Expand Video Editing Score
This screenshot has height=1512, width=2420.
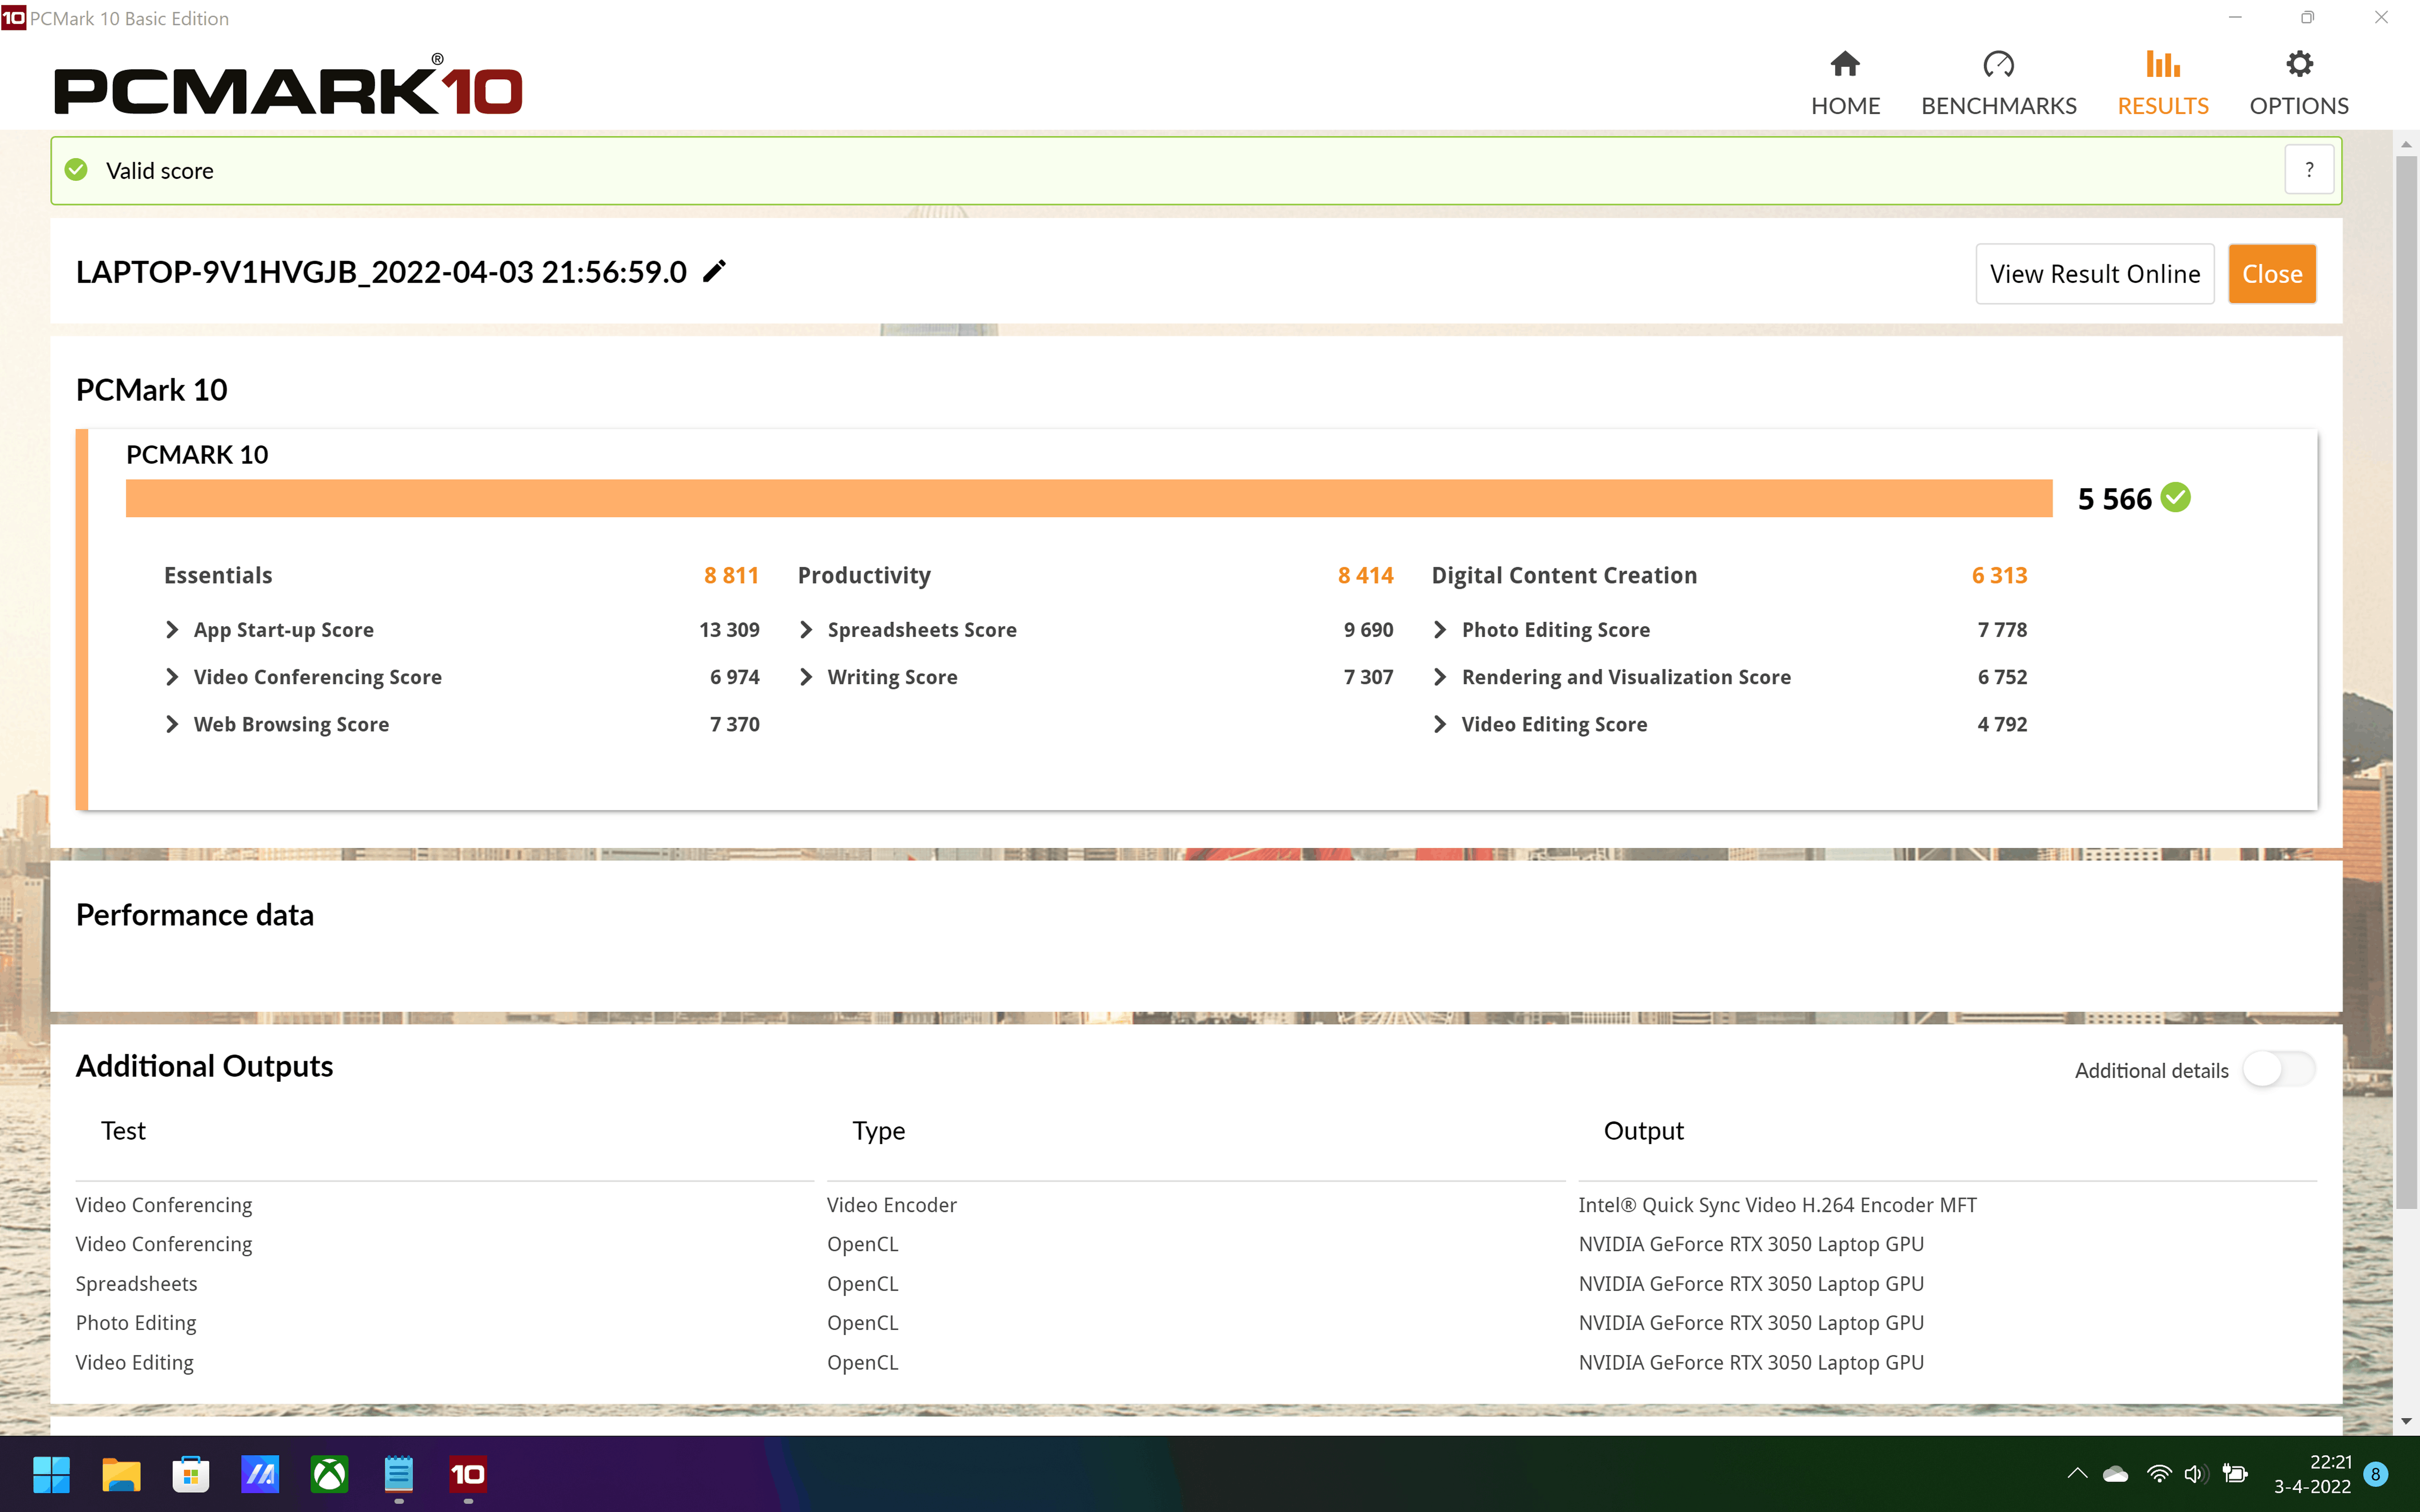(1440, 724)
